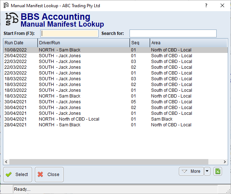Expand the dropdown arrow beside More
231x194 pixels.
click(207, 171)
